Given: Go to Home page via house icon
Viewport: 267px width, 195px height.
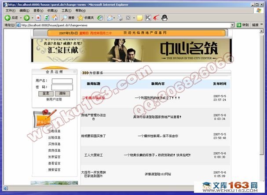Looking at the screenshot, I should tap(55, 18).
